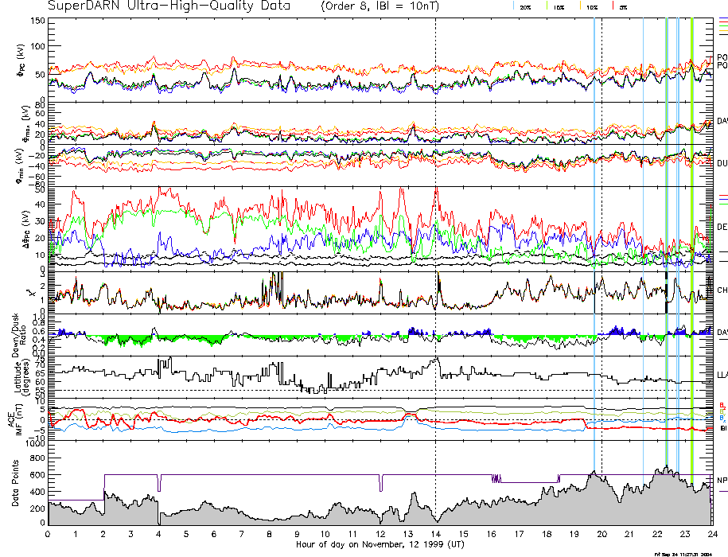Click the SuperDARN Ultra-High-Quality Data title
This screenshot has height=557, width=728.
point(167,6)
